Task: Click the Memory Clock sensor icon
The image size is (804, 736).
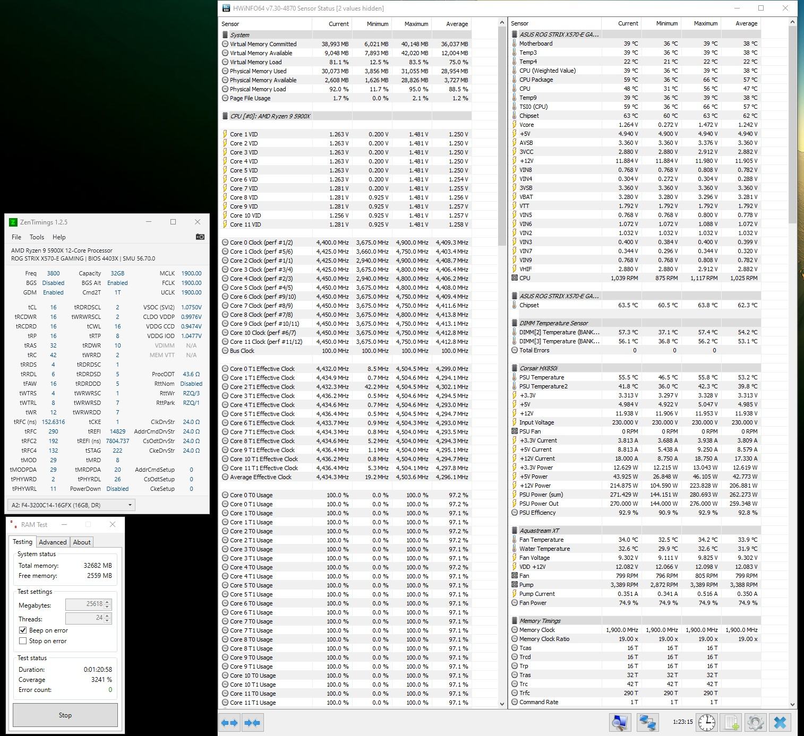Action: pos(514,630)
